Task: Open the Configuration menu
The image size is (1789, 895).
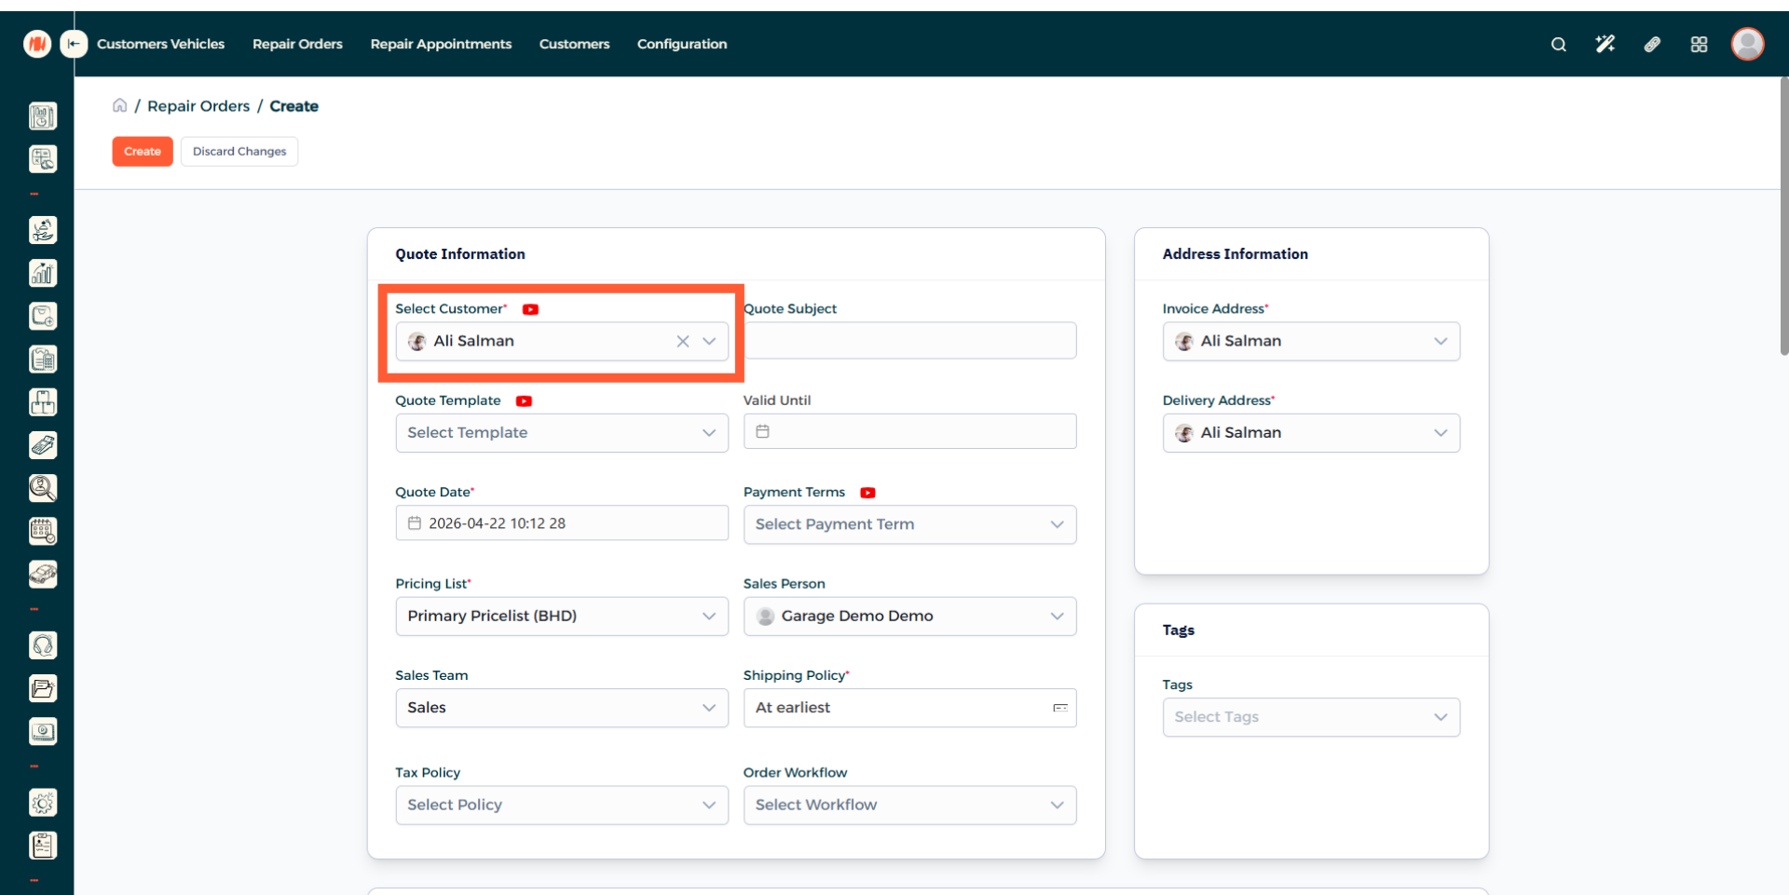Action: [681, 44]
